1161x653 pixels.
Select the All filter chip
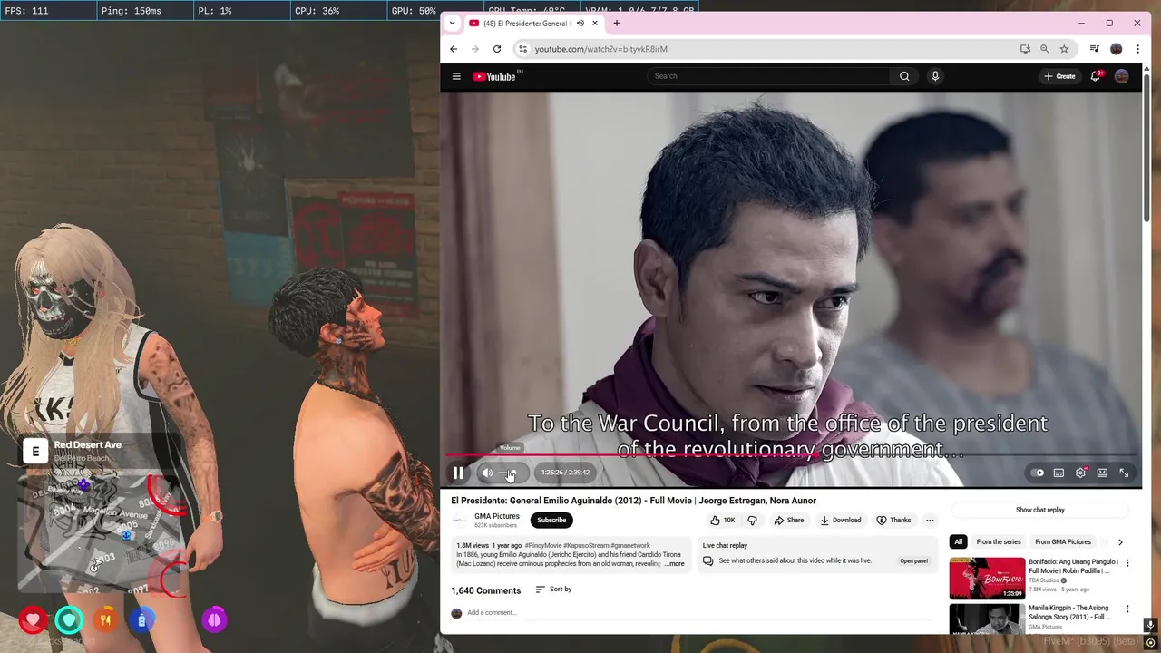[x=958, y=541]
